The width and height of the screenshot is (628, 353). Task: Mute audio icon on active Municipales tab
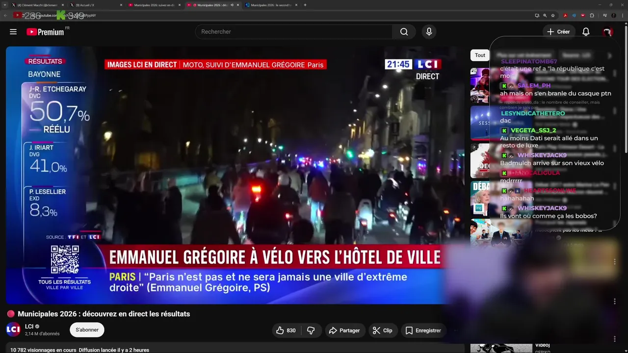[231, 5]
